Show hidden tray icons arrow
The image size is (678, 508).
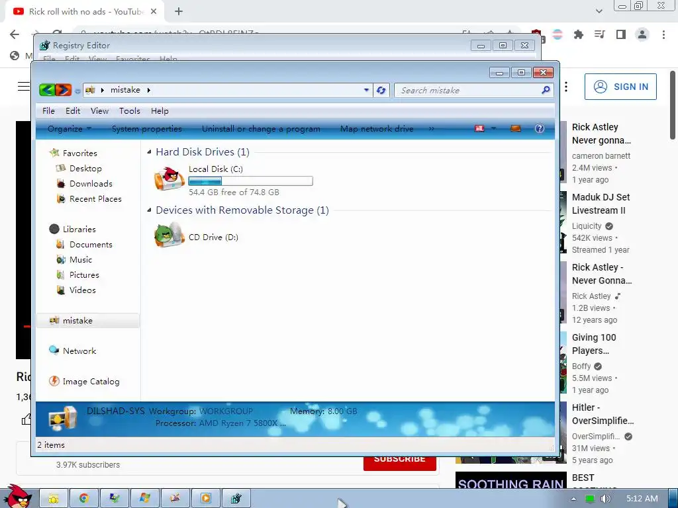tap(573, 499)
